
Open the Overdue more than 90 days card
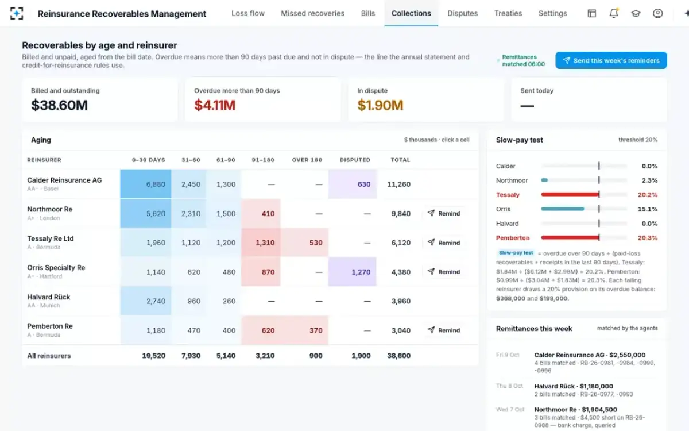(x=263, y=100)
